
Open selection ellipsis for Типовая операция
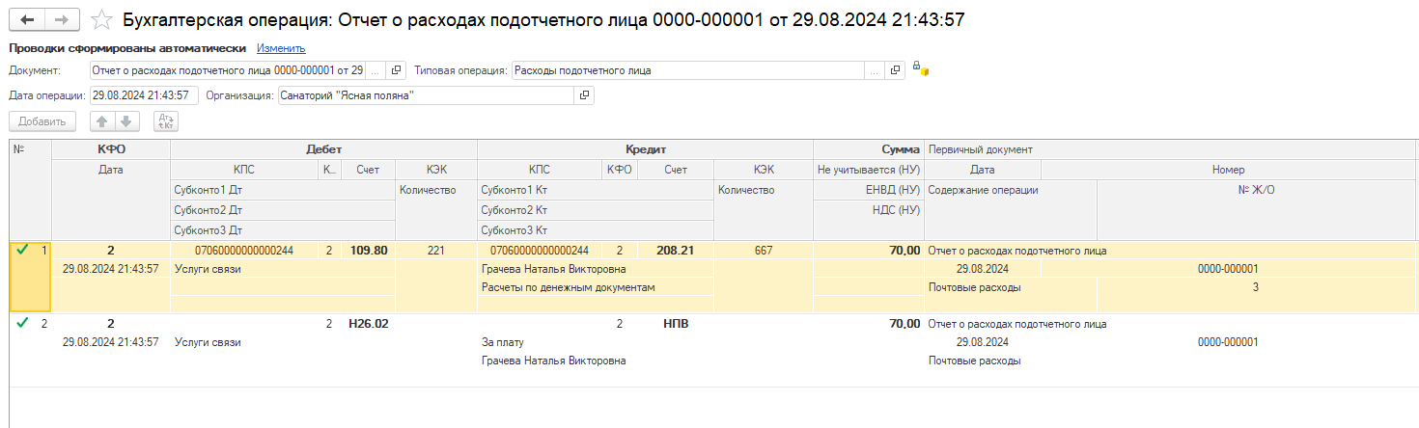point(874,70)
